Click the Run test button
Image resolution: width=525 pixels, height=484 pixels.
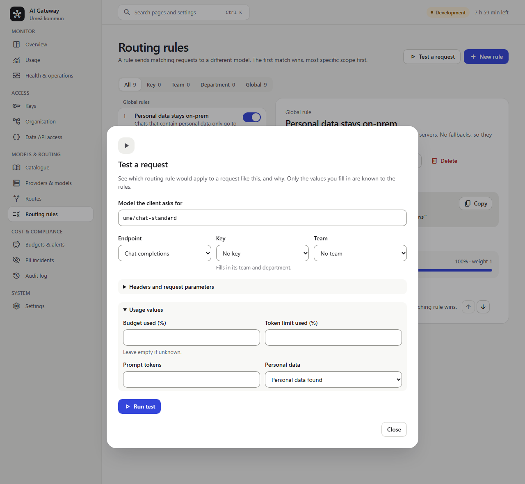point(139,406)
